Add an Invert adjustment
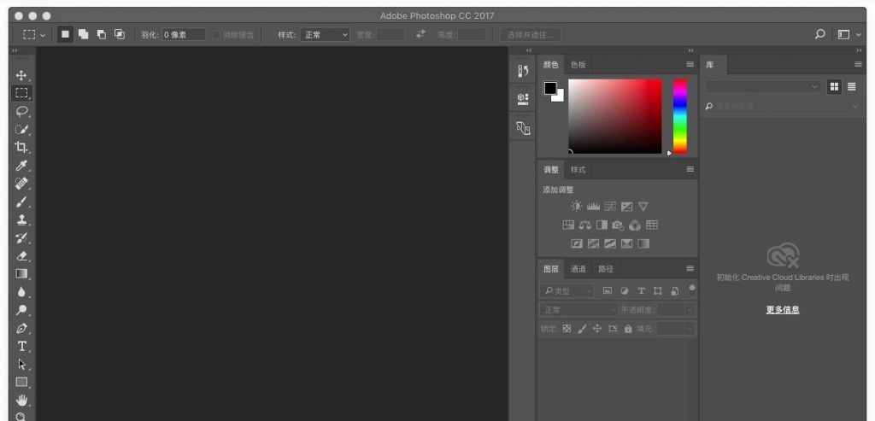This screenshot has height=421, width=875. click(577, 243)
